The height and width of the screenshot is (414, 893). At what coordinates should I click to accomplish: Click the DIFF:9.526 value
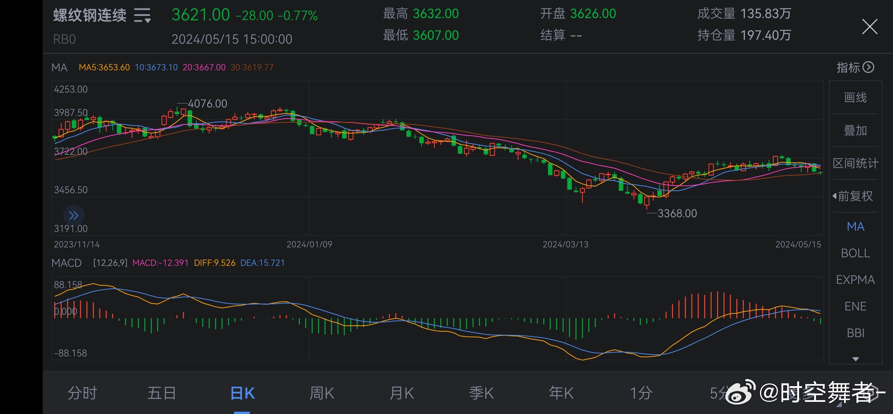click(x=215, y=263)
